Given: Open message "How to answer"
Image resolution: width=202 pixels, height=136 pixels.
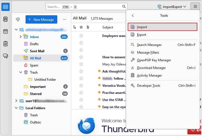Looking at the screenshot, I should pyautogui.click(x=114, y=57).
